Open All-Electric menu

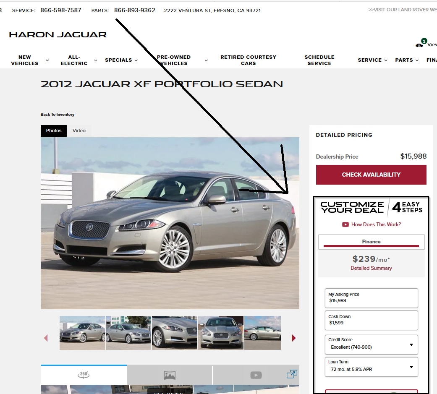click(x=74, y=60)
